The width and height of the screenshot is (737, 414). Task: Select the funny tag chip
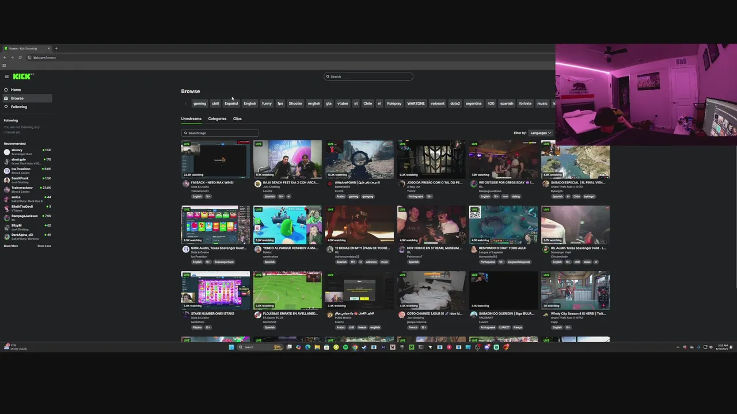(x=267, y=103)
